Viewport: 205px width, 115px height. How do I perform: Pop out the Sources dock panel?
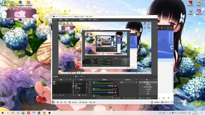tap(90, 80)
